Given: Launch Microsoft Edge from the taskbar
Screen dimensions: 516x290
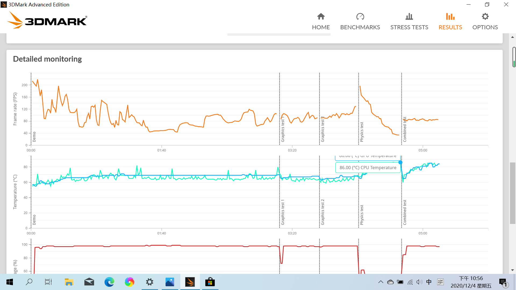Looking at the screenshot, I should (109, 282).
